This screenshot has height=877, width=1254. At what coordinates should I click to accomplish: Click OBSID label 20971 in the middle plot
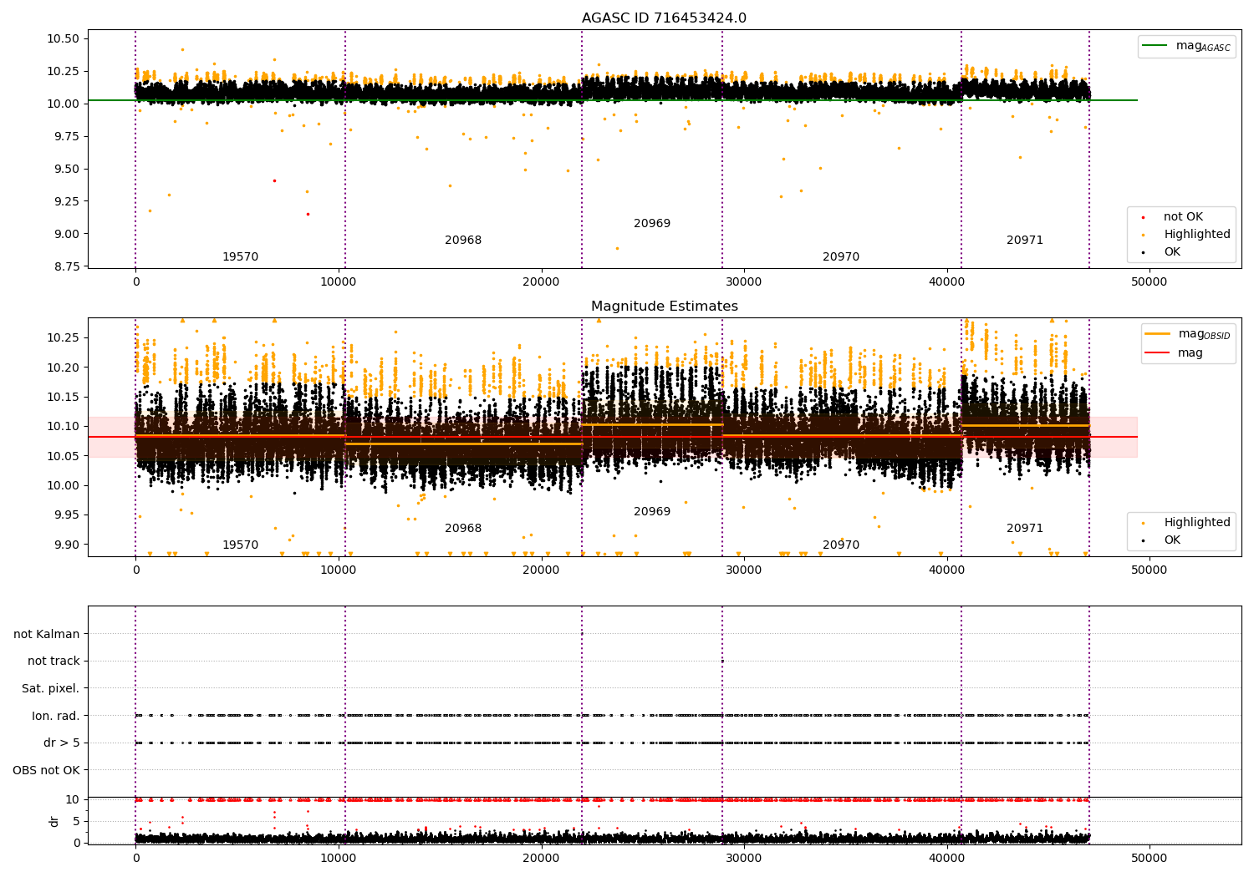pos(1024,529)
